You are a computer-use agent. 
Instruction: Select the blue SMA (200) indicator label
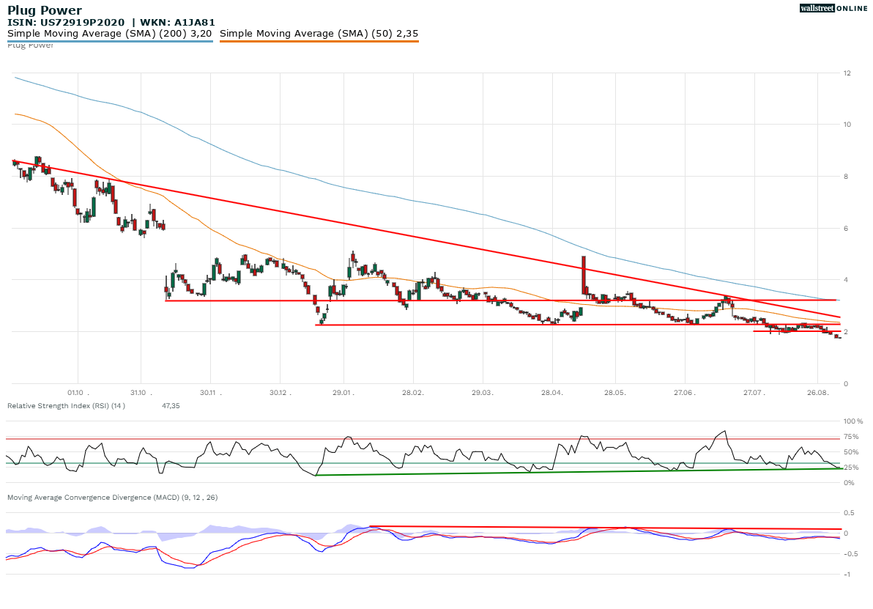[x=108, y=33]
